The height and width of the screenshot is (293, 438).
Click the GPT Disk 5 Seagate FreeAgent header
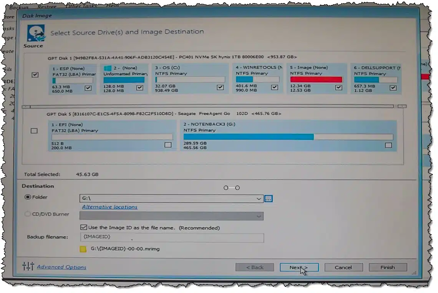pyautogui.click(x=164, y=114)
